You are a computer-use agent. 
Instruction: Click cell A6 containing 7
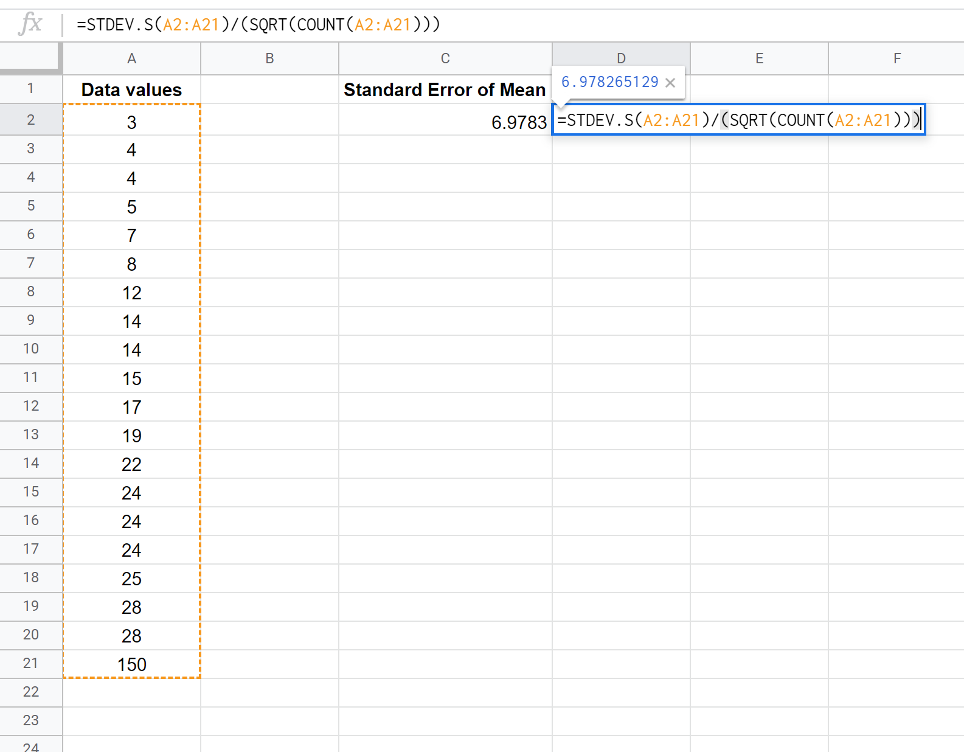pyautogui.click(x=132, y=235)
